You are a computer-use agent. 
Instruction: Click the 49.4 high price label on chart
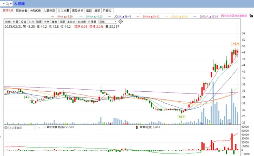coord(235,43)
